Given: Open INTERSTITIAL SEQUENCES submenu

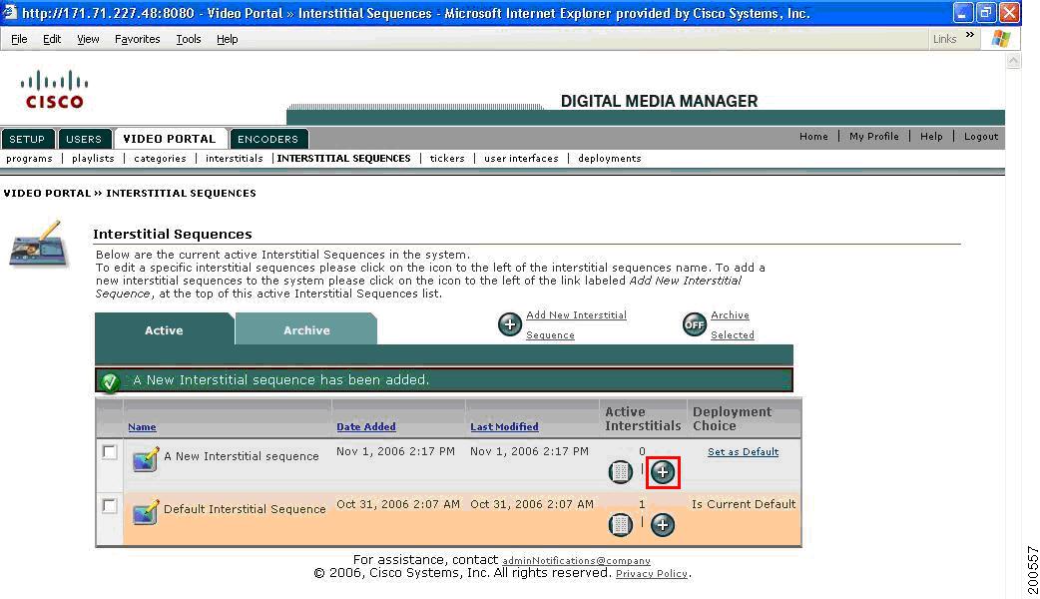Looking at the screenshot, I should 343,159.
